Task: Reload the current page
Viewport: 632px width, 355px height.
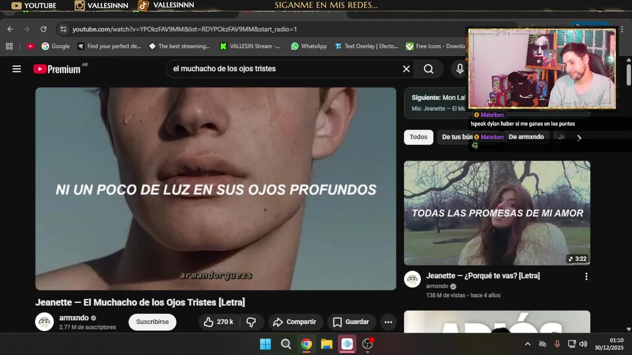Action: [43, 29]
